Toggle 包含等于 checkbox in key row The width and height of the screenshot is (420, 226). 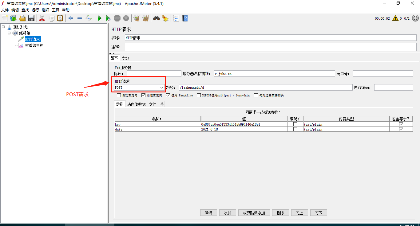pyautogui.click(x=401, y=124)
